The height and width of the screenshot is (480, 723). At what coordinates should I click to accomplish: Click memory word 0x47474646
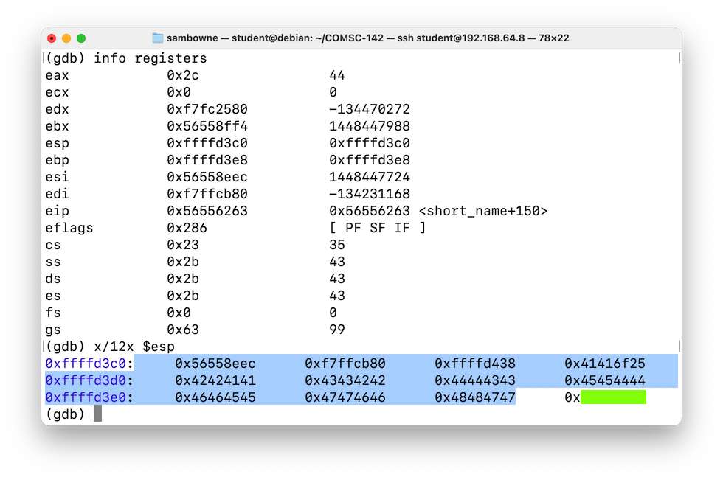[x=345, y=397]
